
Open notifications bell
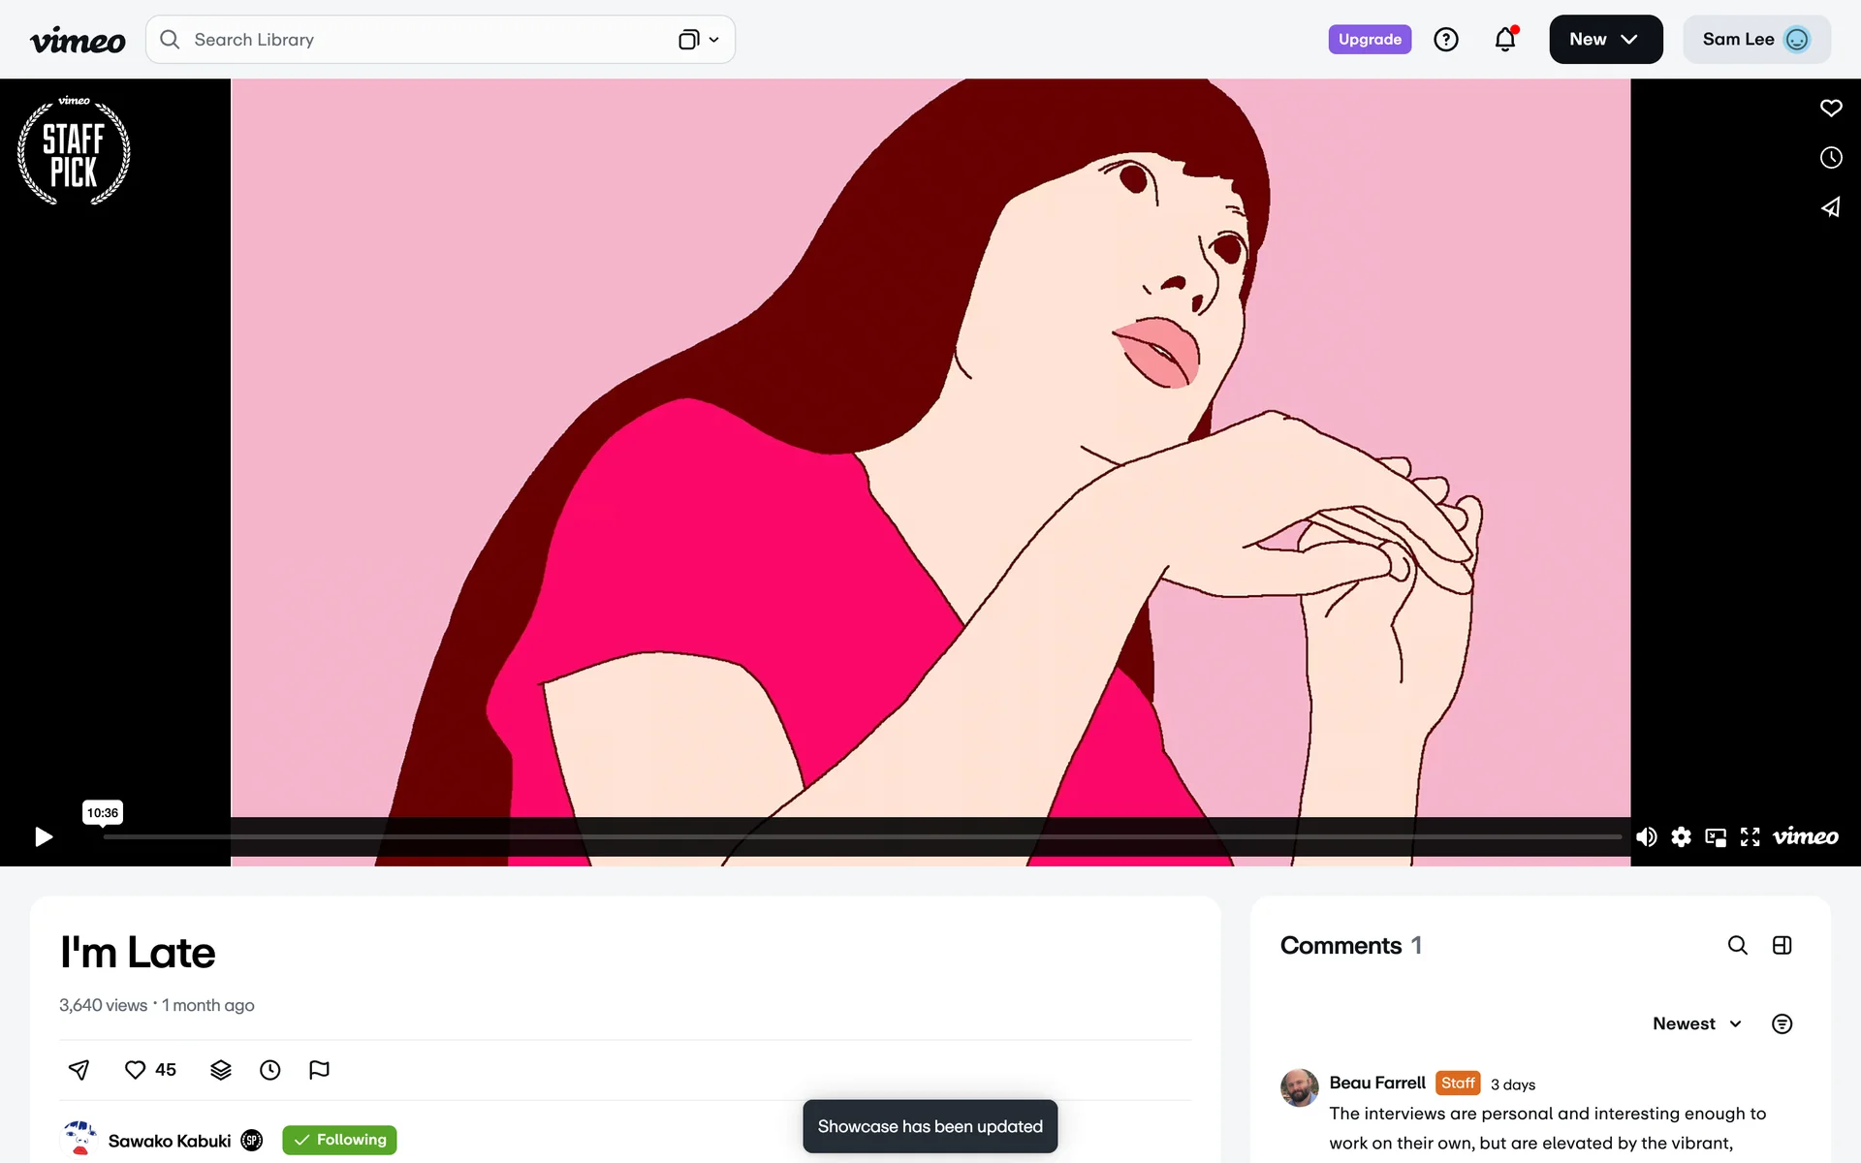click(x=1504, y=40)
